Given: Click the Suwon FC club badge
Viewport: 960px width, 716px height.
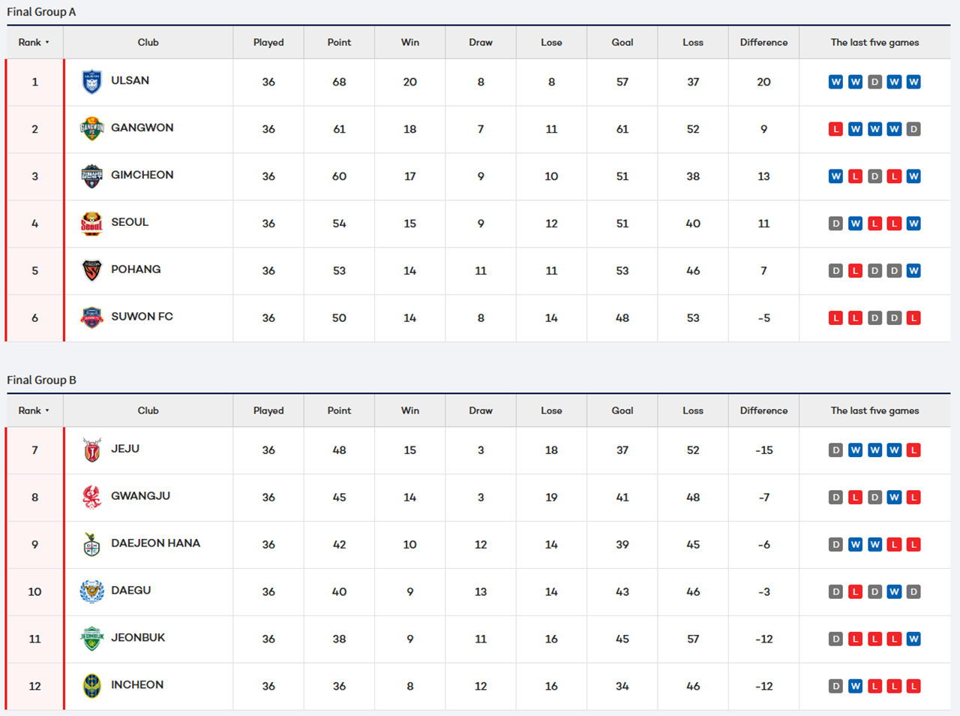Looking at the screenshot, I should 91,318.
